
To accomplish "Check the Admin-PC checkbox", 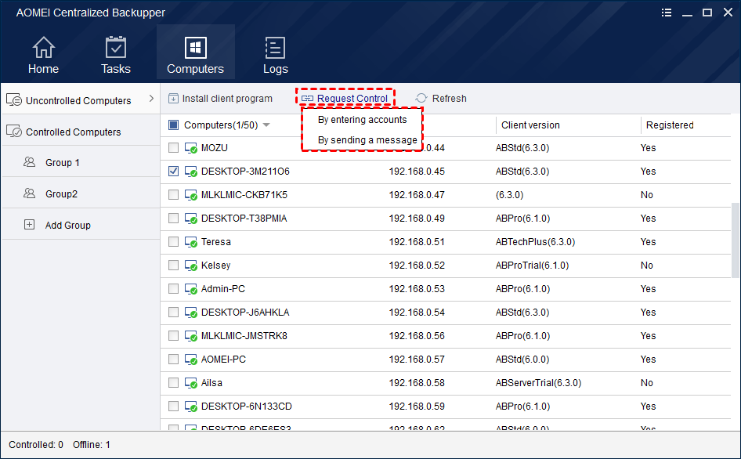I will [x=173, y=289].
